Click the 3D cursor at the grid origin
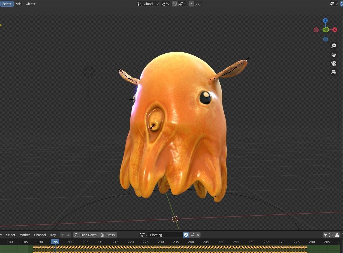 [175, 219]
